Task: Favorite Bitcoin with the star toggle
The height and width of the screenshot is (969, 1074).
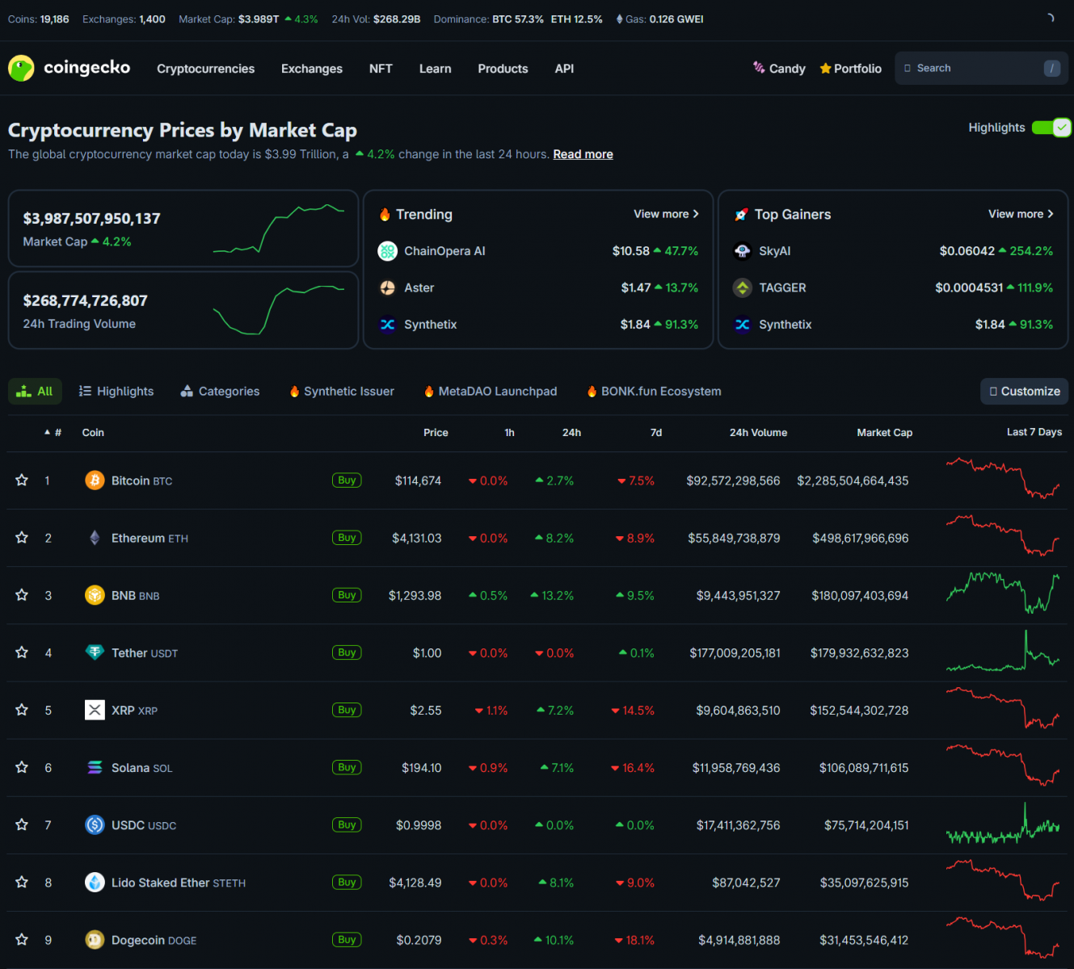Action: (22, 480)
